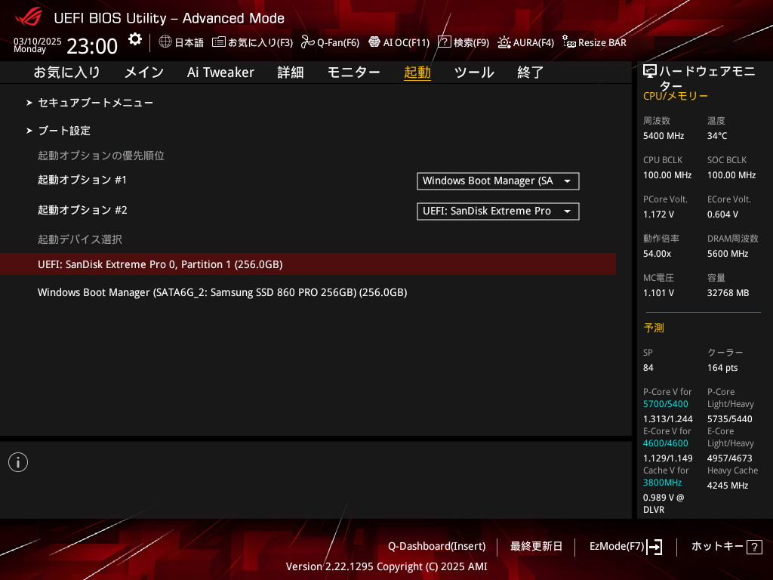Click the settings gear icon beside the clock
This screenshot has height=580, width=773.
tap(134, 39)
